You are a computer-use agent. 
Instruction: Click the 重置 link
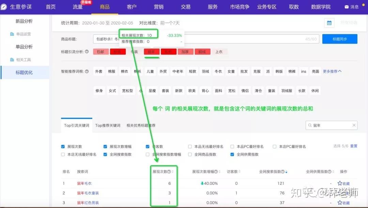353,146
